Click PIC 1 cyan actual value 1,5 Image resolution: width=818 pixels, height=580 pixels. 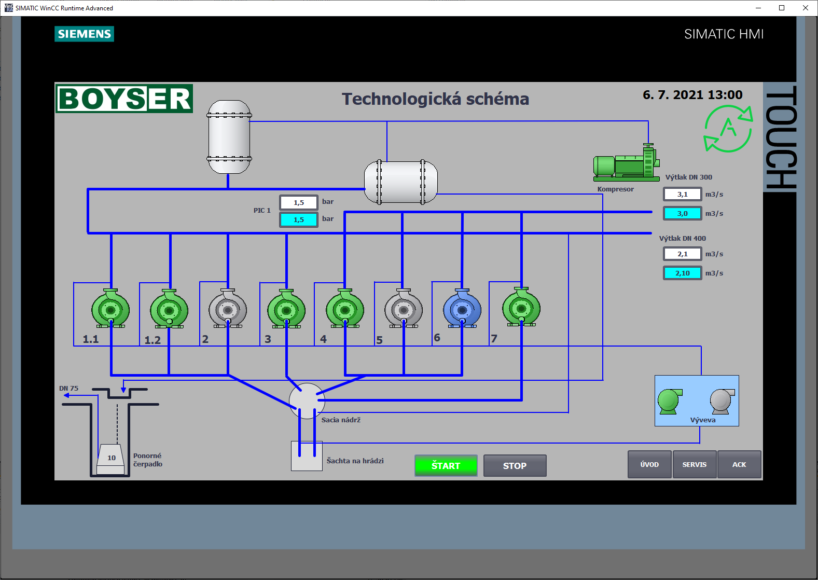(299, 219)
